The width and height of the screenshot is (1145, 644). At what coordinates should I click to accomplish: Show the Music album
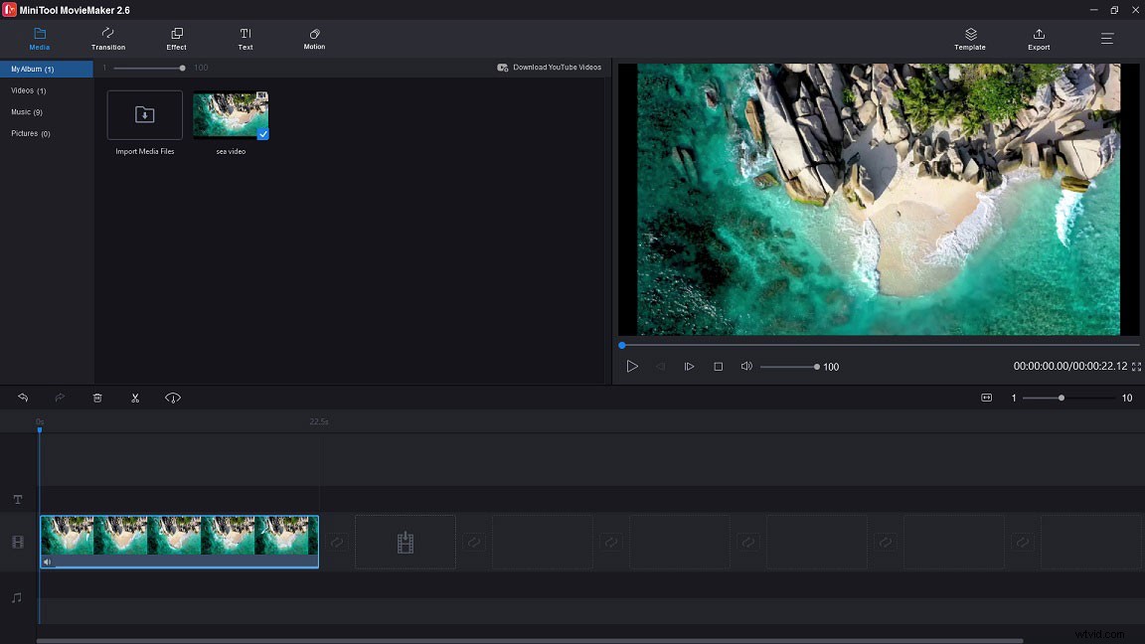28,112
